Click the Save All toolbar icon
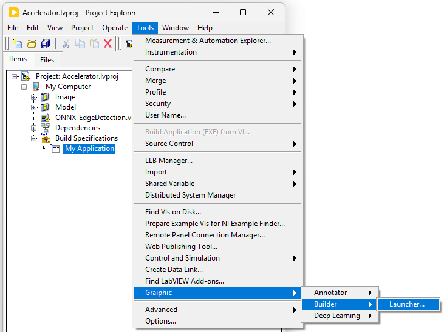 tap(45, 44)
